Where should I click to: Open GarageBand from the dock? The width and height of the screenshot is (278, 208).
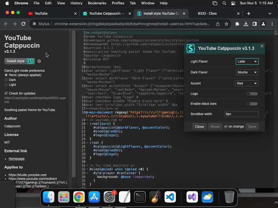coord(155,197)
